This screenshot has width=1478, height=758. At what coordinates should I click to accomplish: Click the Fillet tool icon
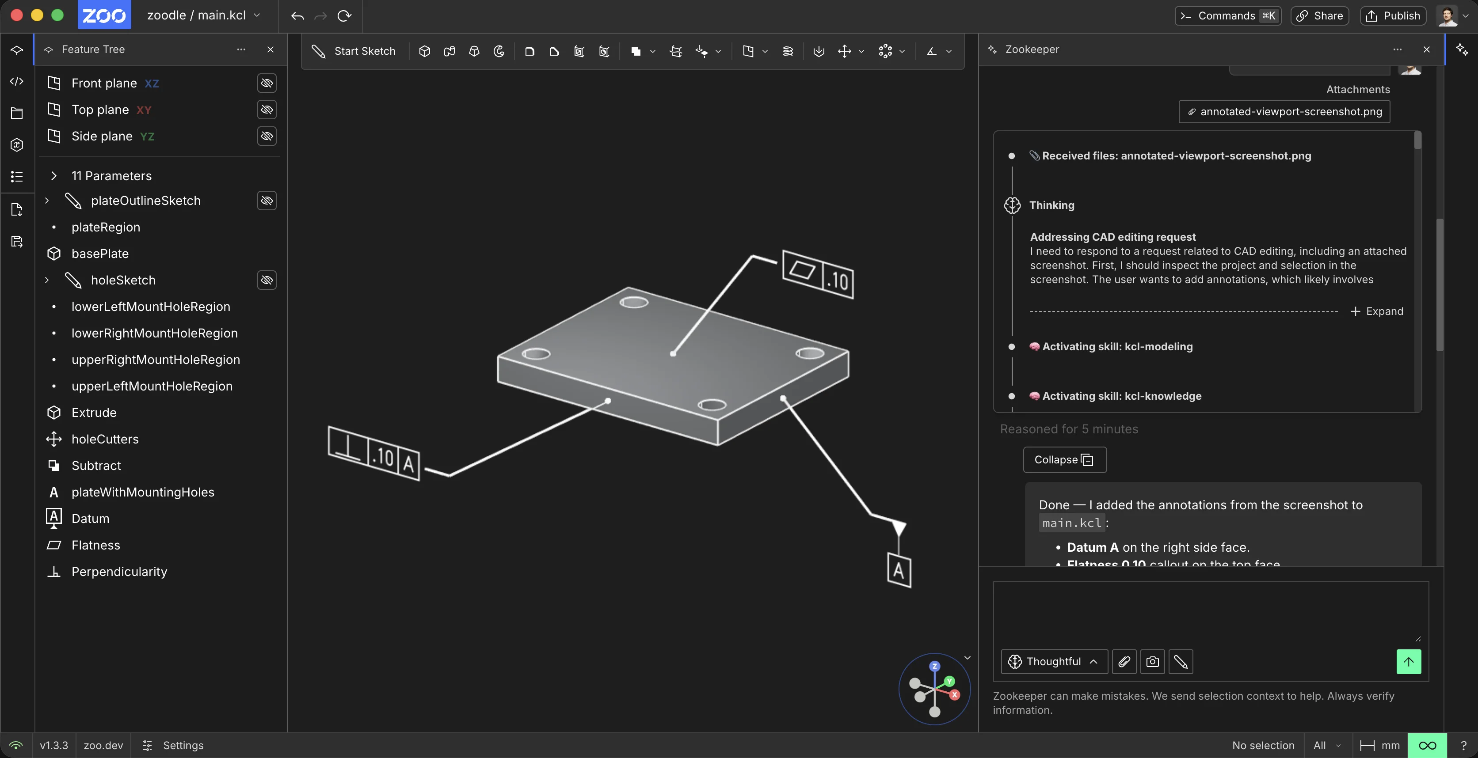pyautogui.click(x=529, y=51)
